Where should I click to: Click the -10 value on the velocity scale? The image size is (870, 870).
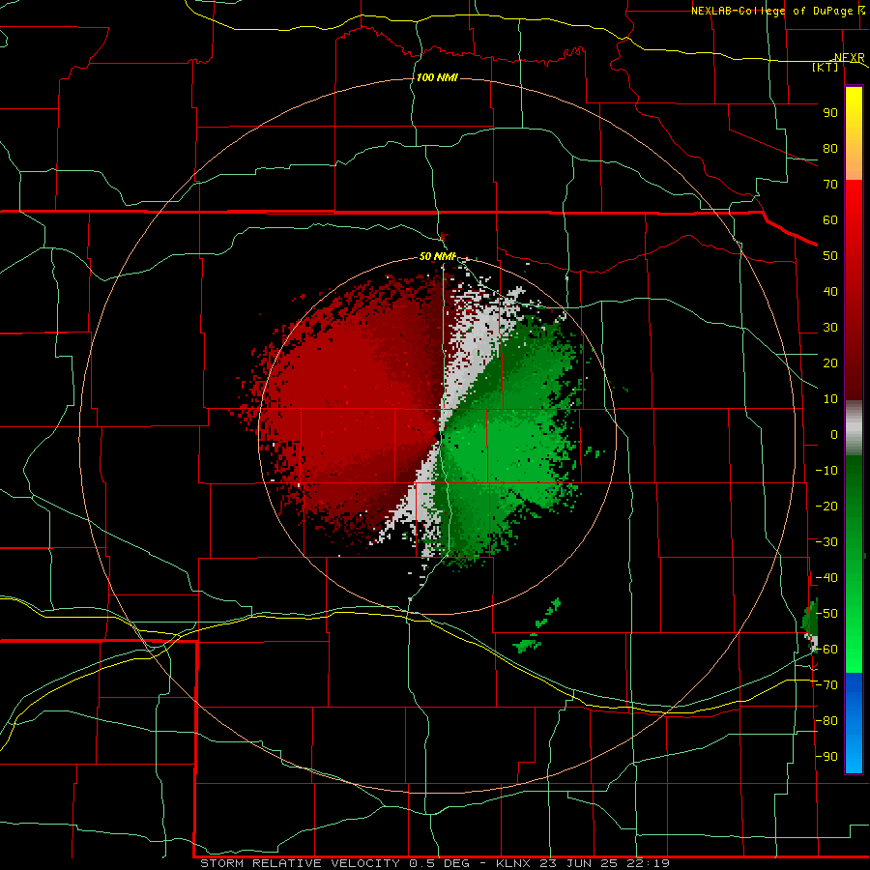tap(826, 471)
